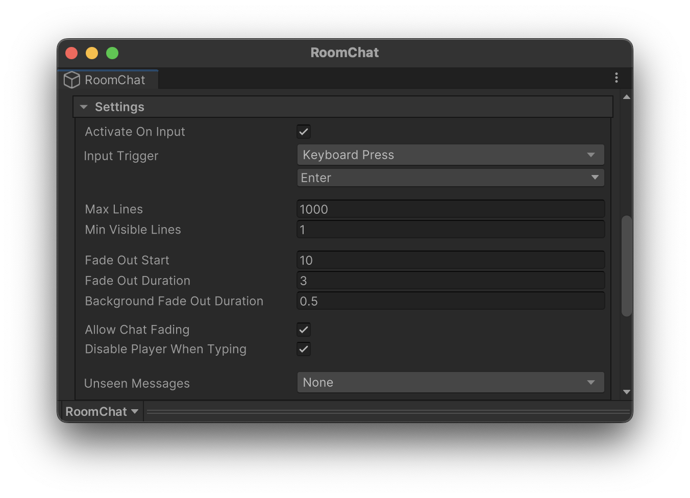Viewport: 690px width, 498px height.
Task: Click the green zoom window button
Action: [x=112, y=53]
